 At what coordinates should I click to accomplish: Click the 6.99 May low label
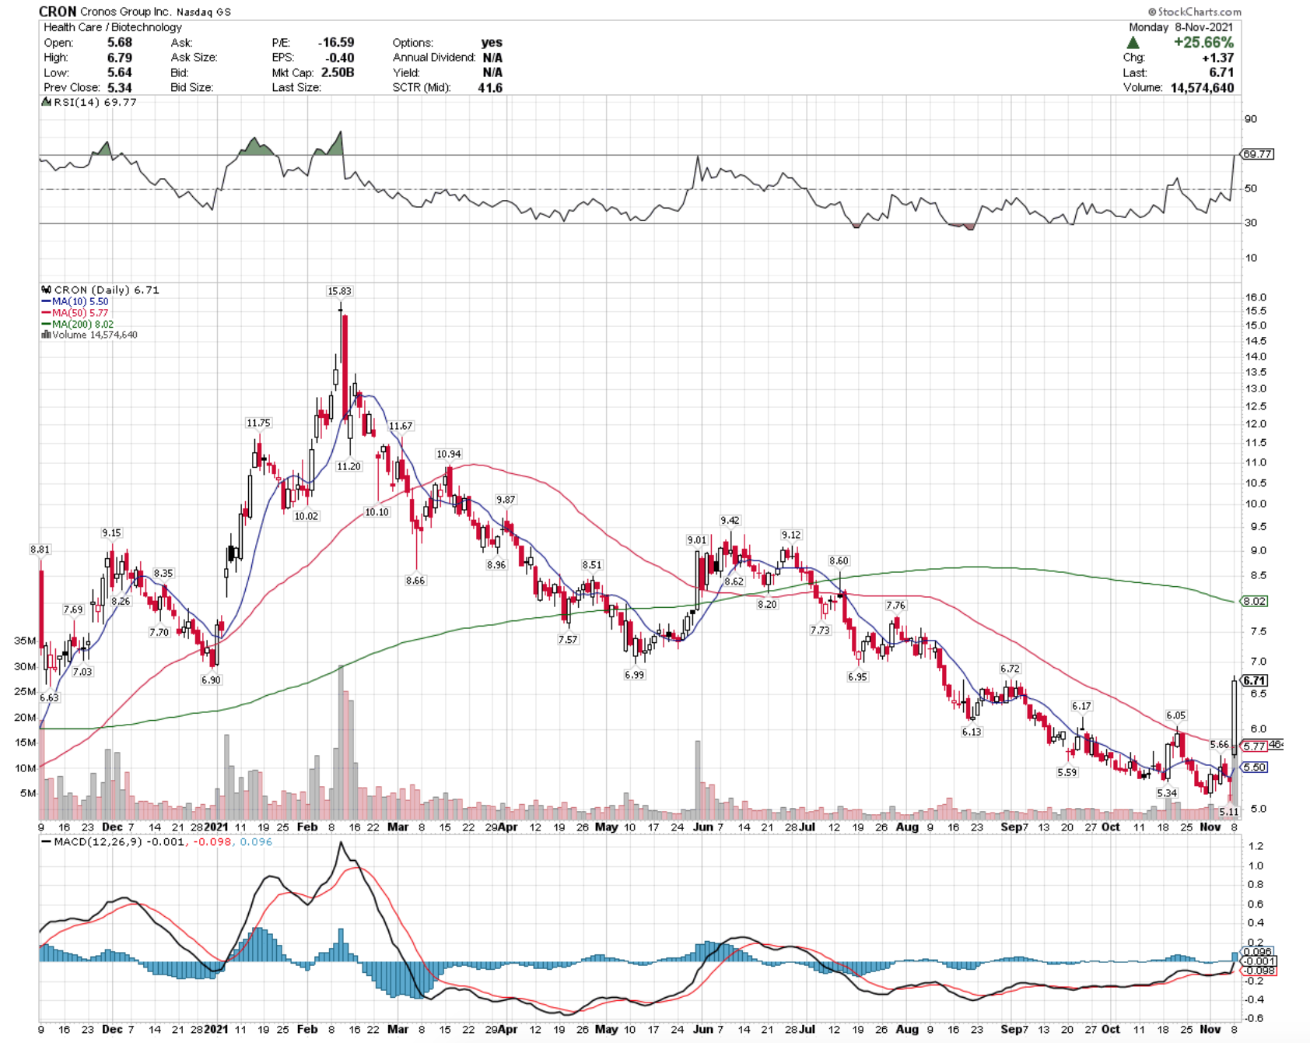(x=634, y=675)
